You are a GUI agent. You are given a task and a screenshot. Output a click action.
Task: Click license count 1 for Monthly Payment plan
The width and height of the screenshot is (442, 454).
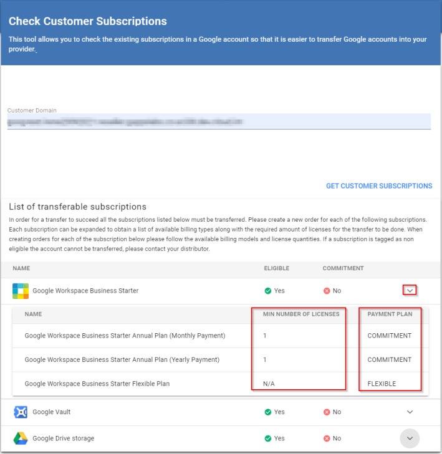[x=264, y=336]
